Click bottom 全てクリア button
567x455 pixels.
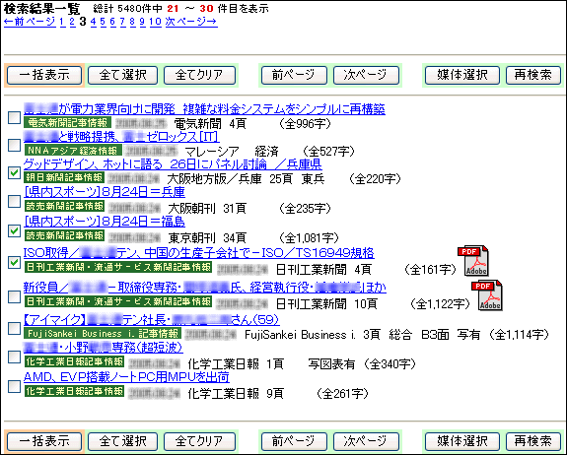pos(199,441)
